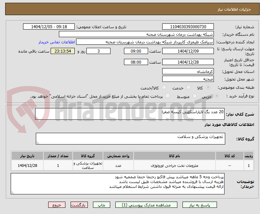Screen dimensions: 260x214
Task: Click the remaining days field showing 3
Action: (98, 51)
